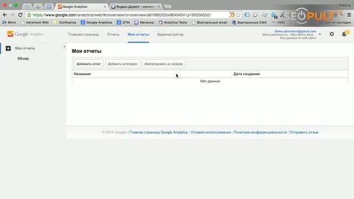
Task: Open the Bitrix bookmark
Action: click(x=9, y=22)
